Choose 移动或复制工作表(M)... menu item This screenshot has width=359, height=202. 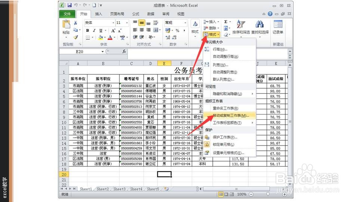(229, 116)
